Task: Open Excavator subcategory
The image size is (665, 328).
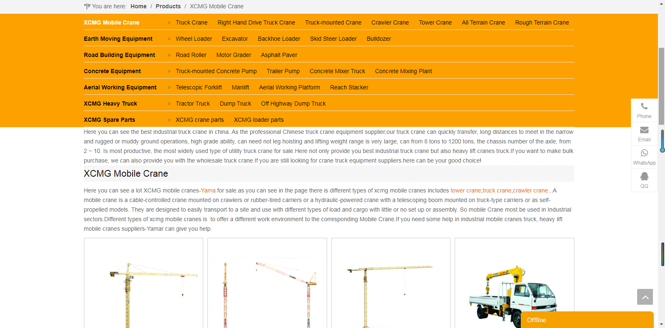Action: pos(235,39)
